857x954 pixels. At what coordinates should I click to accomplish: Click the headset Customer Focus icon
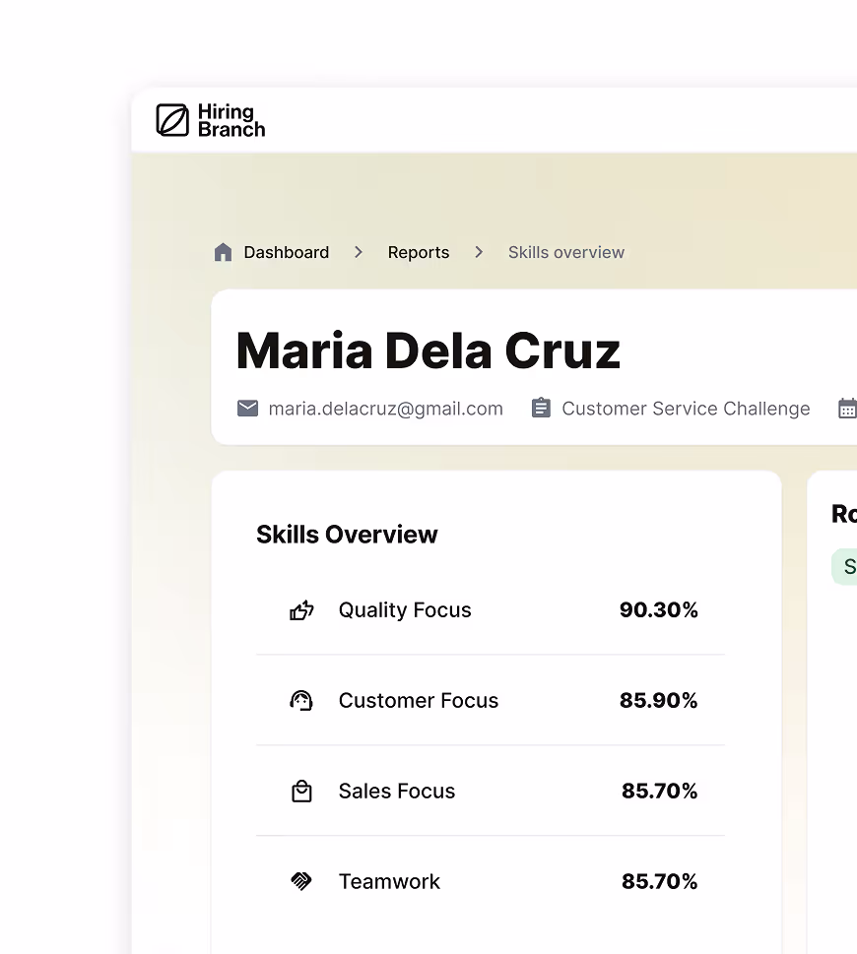click(x=301, y=700)
